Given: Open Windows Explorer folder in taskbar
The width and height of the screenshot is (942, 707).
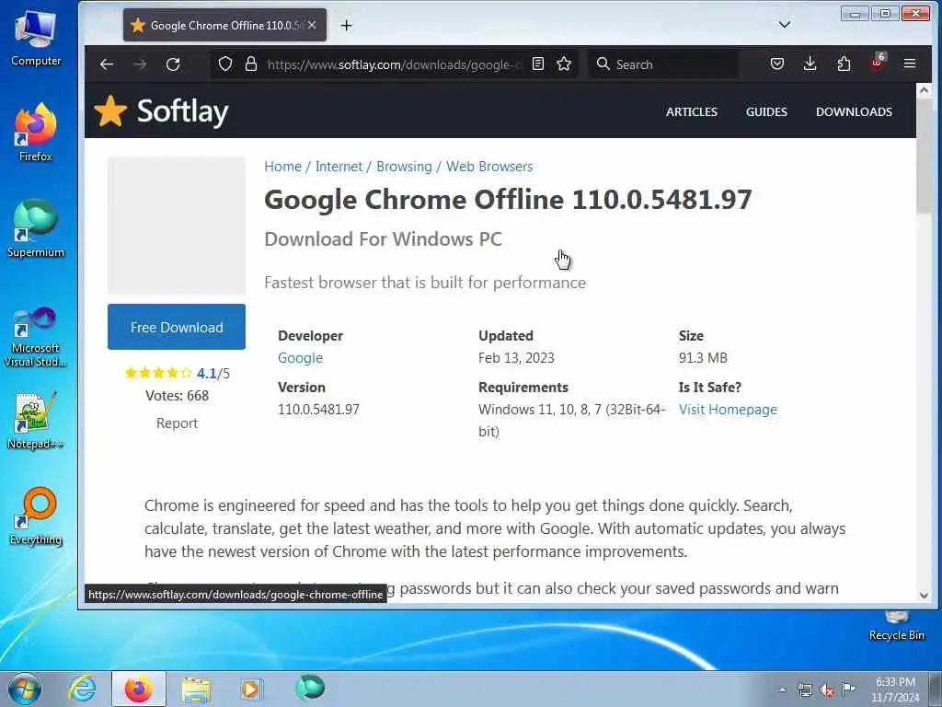Looking at the screenshot, I should point(196,689).
